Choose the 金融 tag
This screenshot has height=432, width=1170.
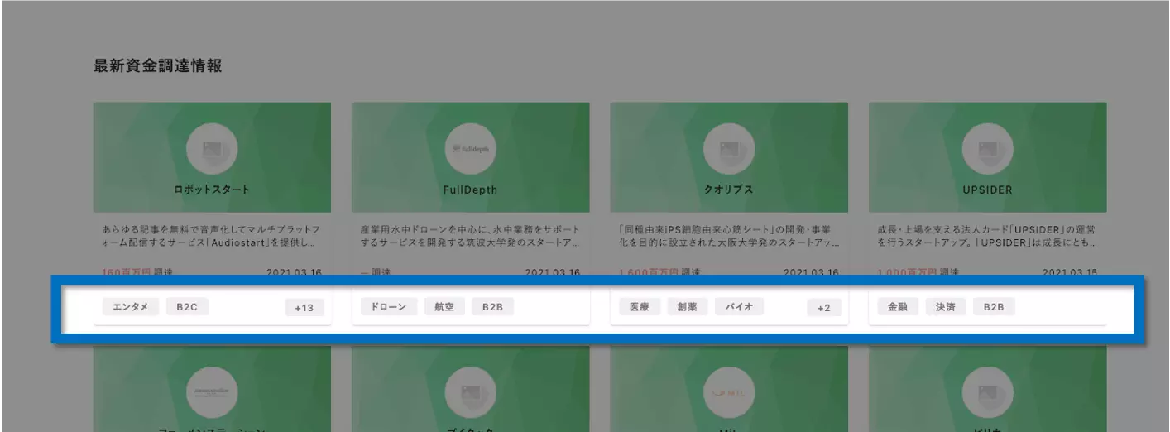(898, 307)
